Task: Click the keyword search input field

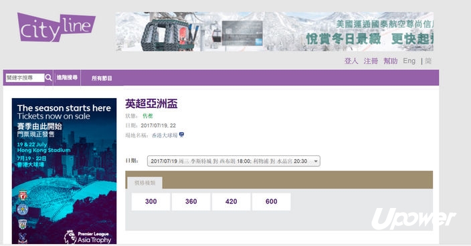Action: (25, 78)
